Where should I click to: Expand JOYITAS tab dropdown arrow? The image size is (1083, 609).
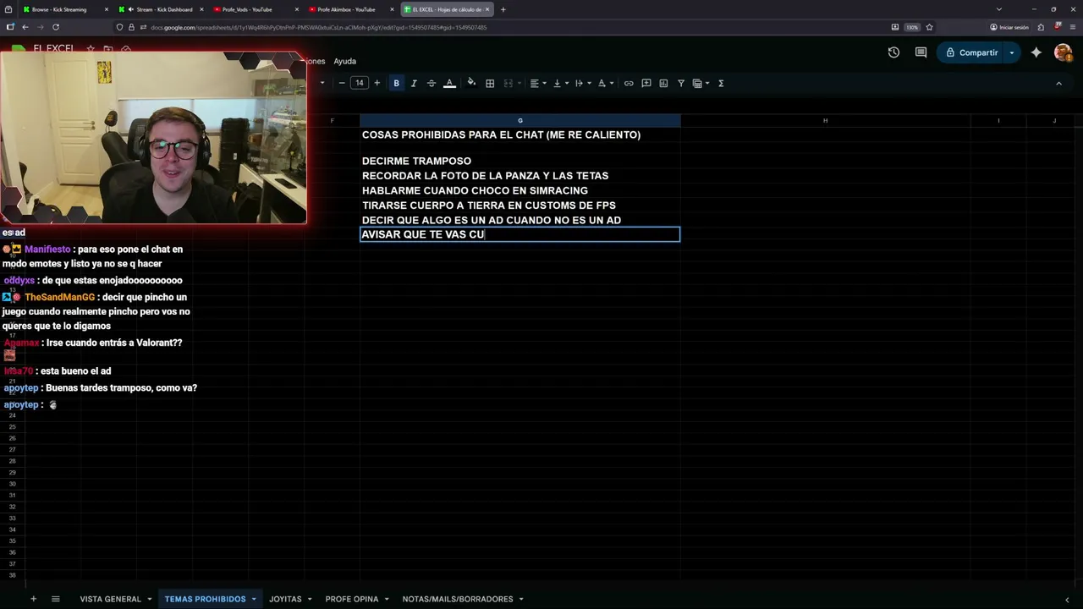point(310,599)
